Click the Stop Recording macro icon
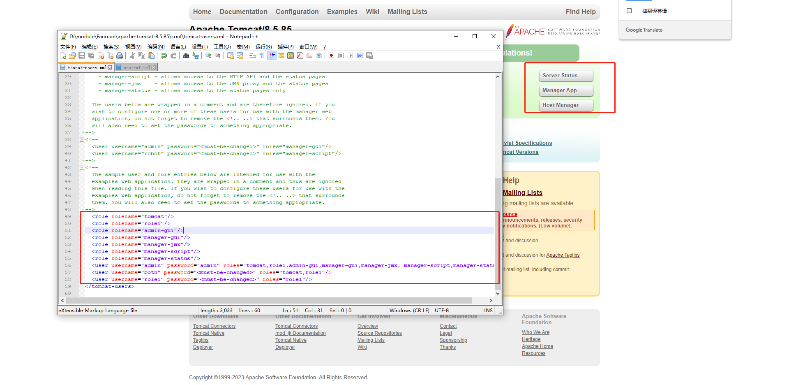Viewport: 789px width, 385px height. tap(341, 56)
